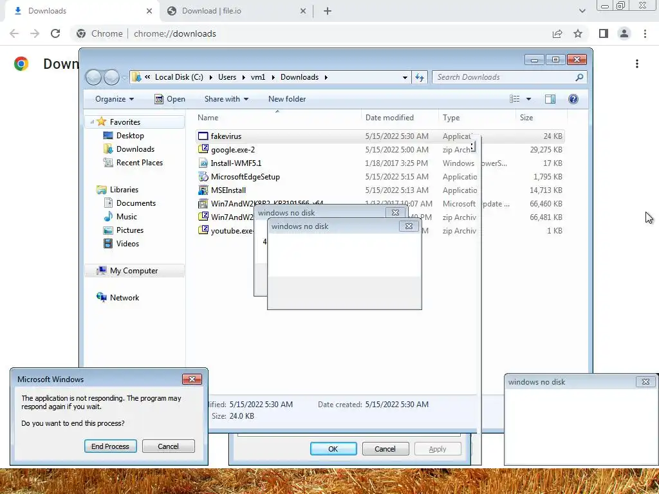Open Chrome profile avatar

624,33
